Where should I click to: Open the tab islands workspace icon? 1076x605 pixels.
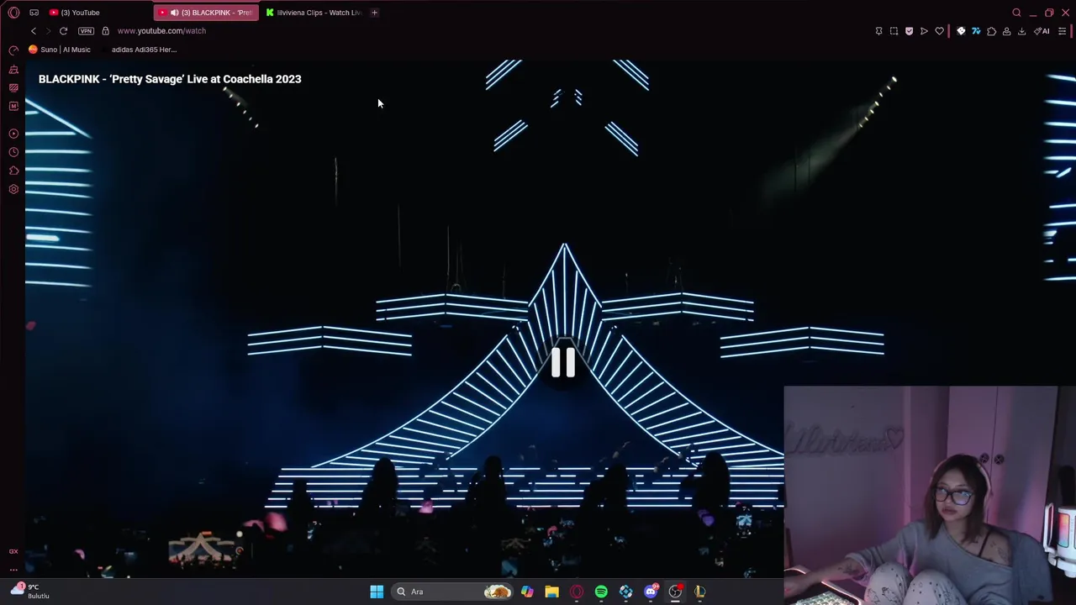coord(34,13)
